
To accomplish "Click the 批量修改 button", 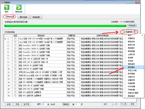I will (128, 32).
